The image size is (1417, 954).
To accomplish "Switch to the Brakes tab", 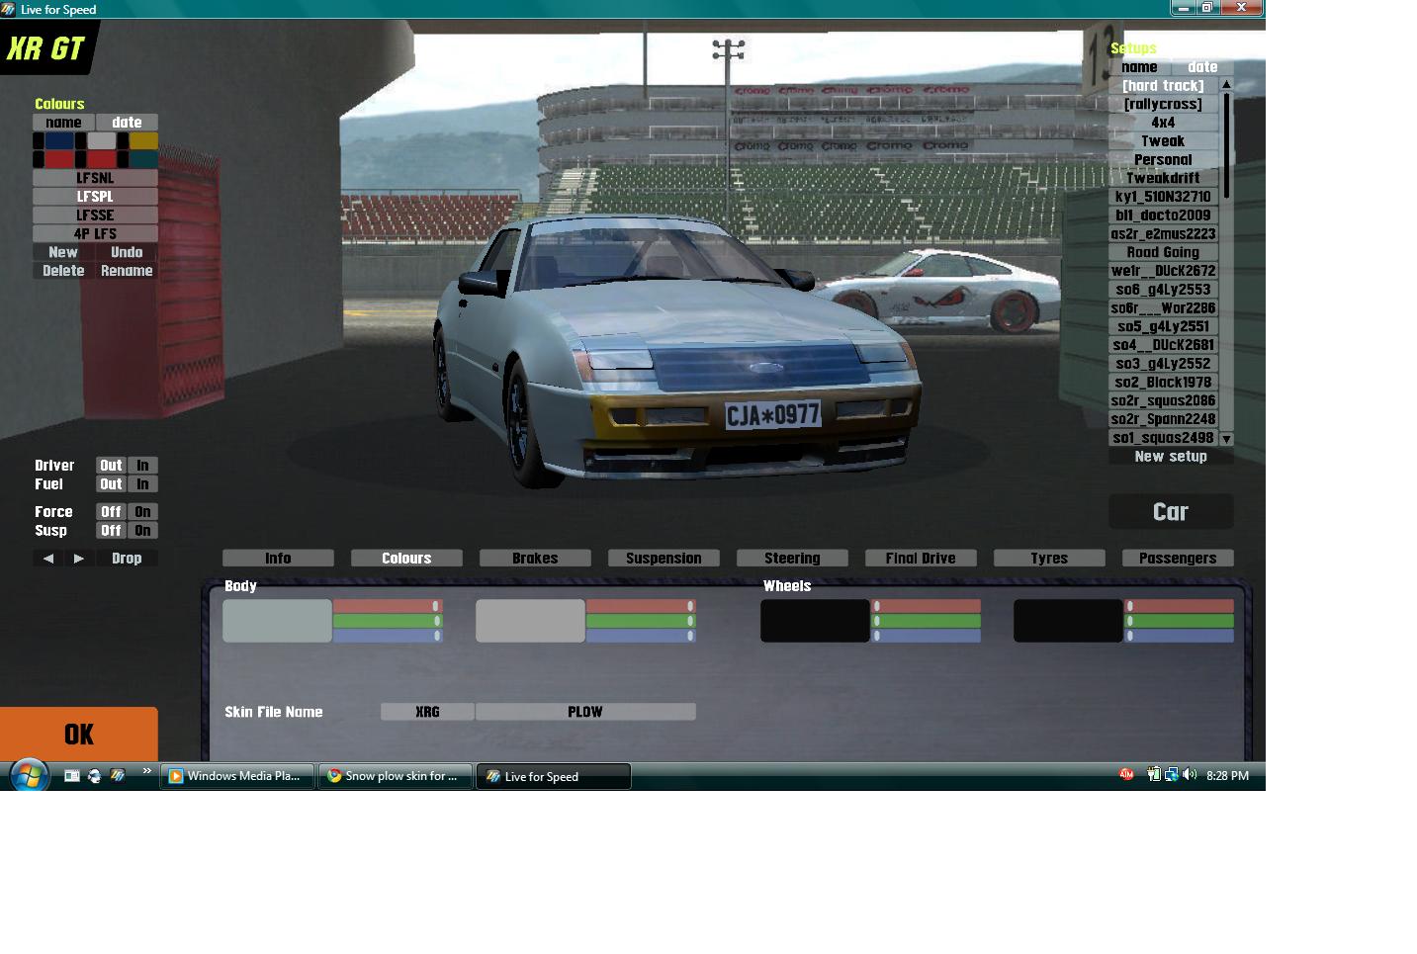I will point(535,559).
